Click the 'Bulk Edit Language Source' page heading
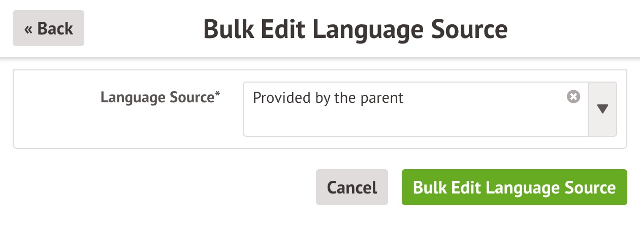The image size is (640, 233). (355, 29)
